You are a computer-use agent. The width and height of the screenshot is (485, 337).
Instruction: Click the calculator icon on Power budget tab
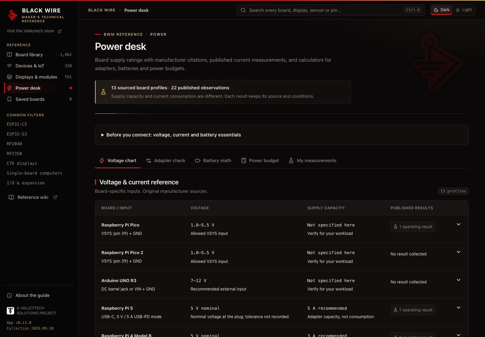point(244,161)
